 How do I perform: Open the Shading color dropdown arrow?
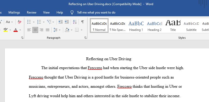(x=72, y=30)
